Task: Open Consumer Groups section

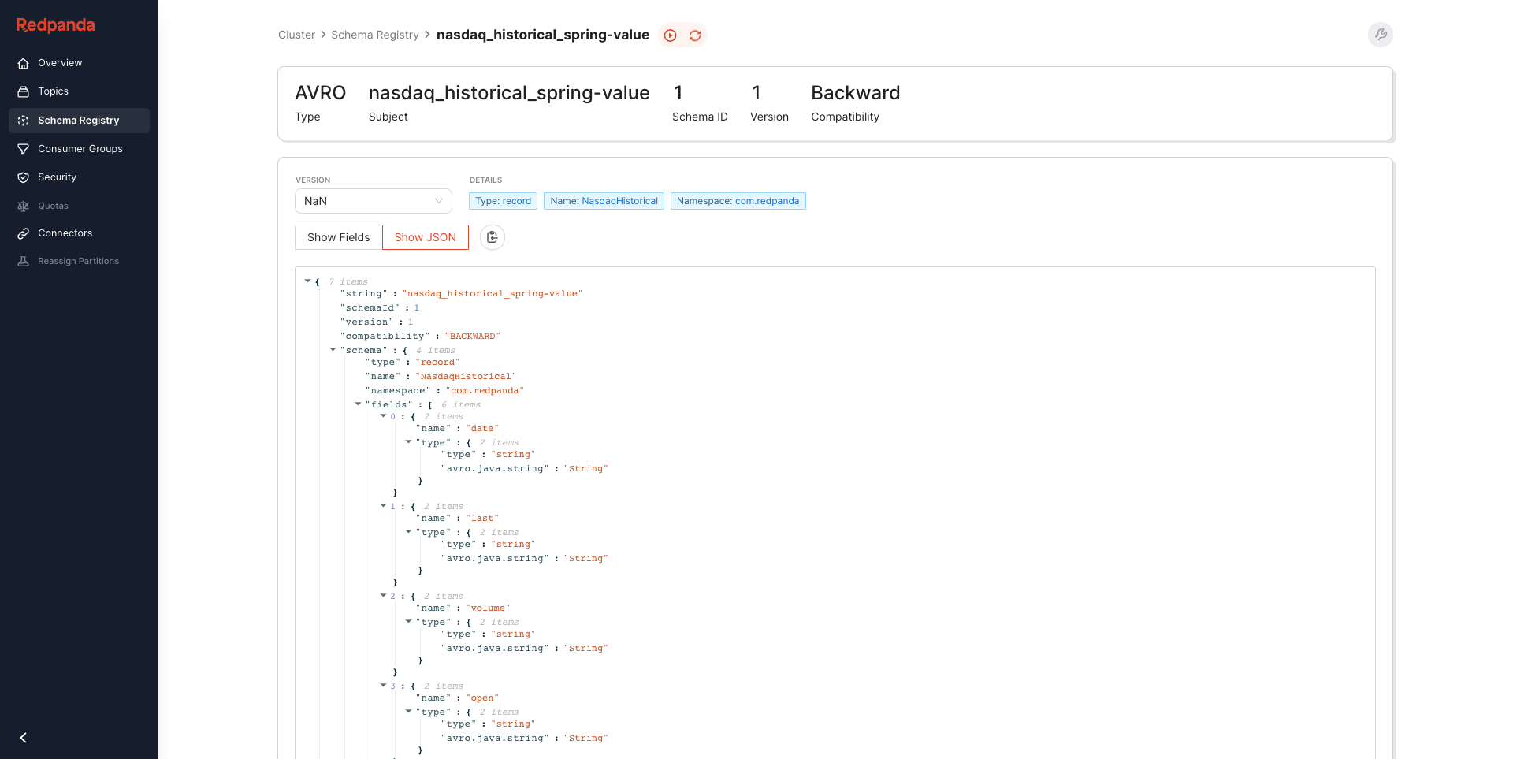Action: pyautogui.click(x=79, y=149)
